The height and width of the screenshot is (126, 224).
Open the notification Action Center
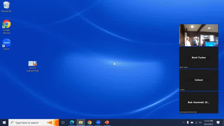[218, 122]
